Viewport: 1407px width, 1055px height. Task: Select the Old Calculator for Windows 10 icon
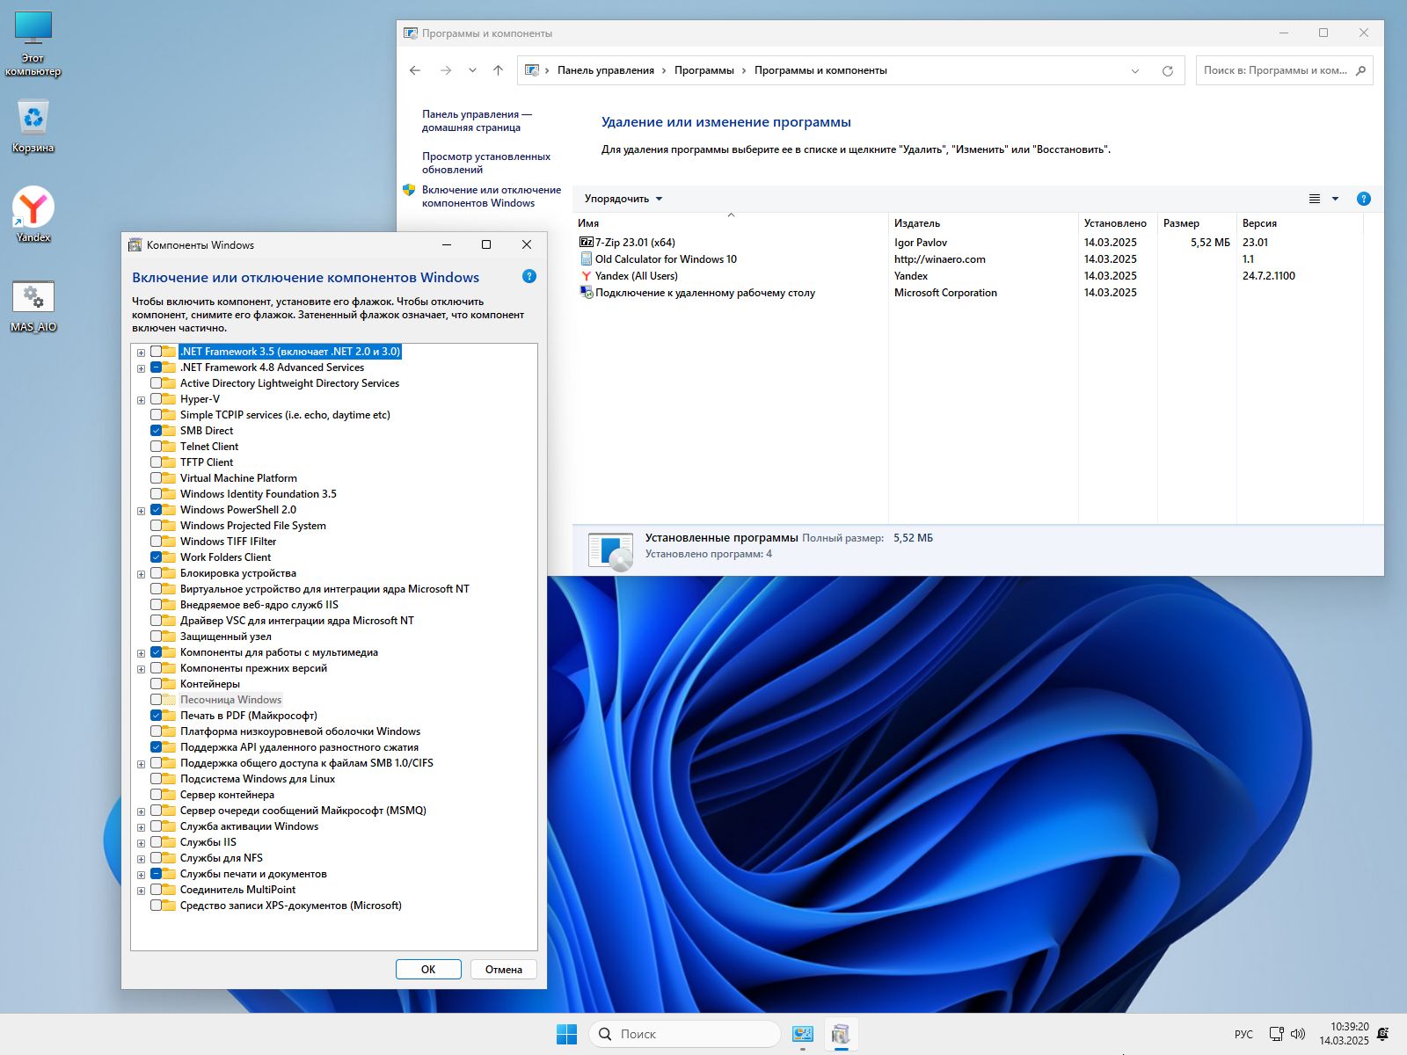587,258
